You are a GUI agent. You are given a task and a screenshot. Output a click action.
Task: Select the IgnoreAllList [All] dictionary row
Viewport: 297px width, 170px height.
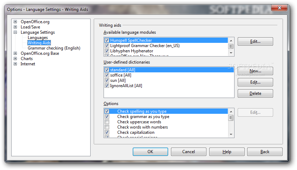[169, 86]
